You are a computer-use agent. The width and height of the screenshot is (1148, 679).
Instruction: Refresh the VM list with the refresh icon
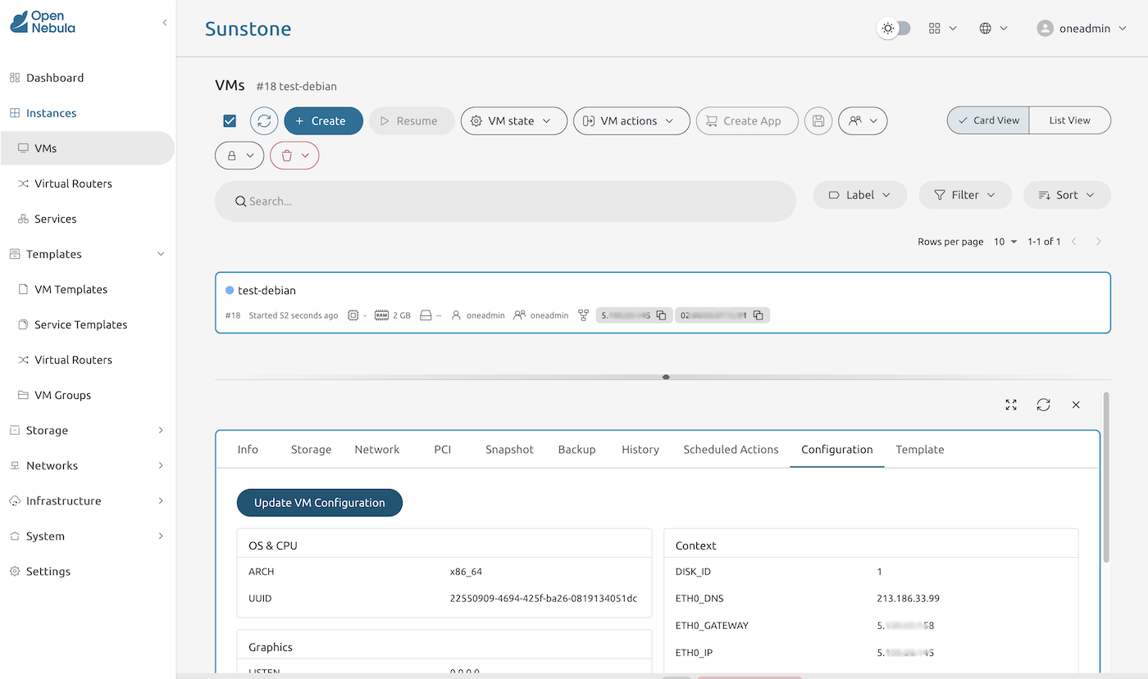tap(262, 120)
